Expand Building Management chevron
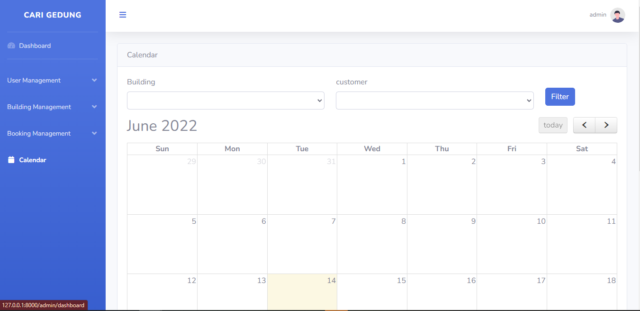 pyautogui.click(x=94, y=107)
